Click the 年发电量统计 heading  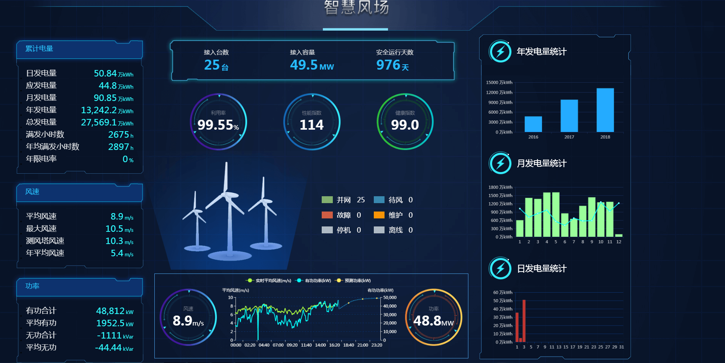click(x=542, y=52)
